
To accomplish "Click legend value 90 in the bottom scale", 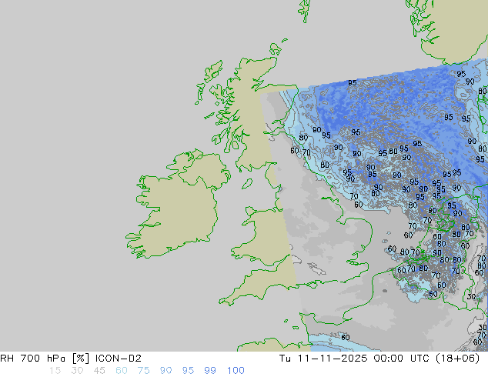I will point(165,371).
